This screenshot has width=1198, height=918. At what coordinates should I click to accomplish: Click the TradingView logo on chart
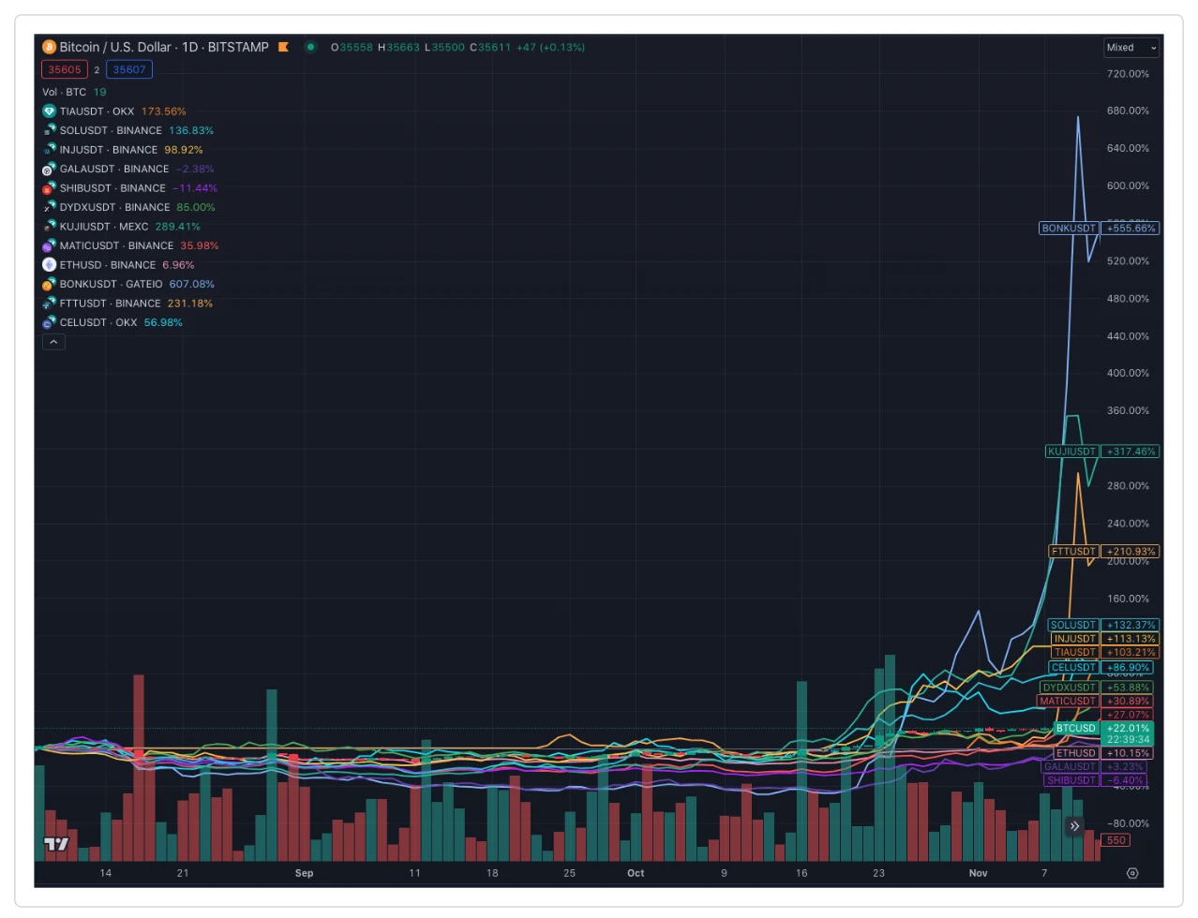point(56,844)
